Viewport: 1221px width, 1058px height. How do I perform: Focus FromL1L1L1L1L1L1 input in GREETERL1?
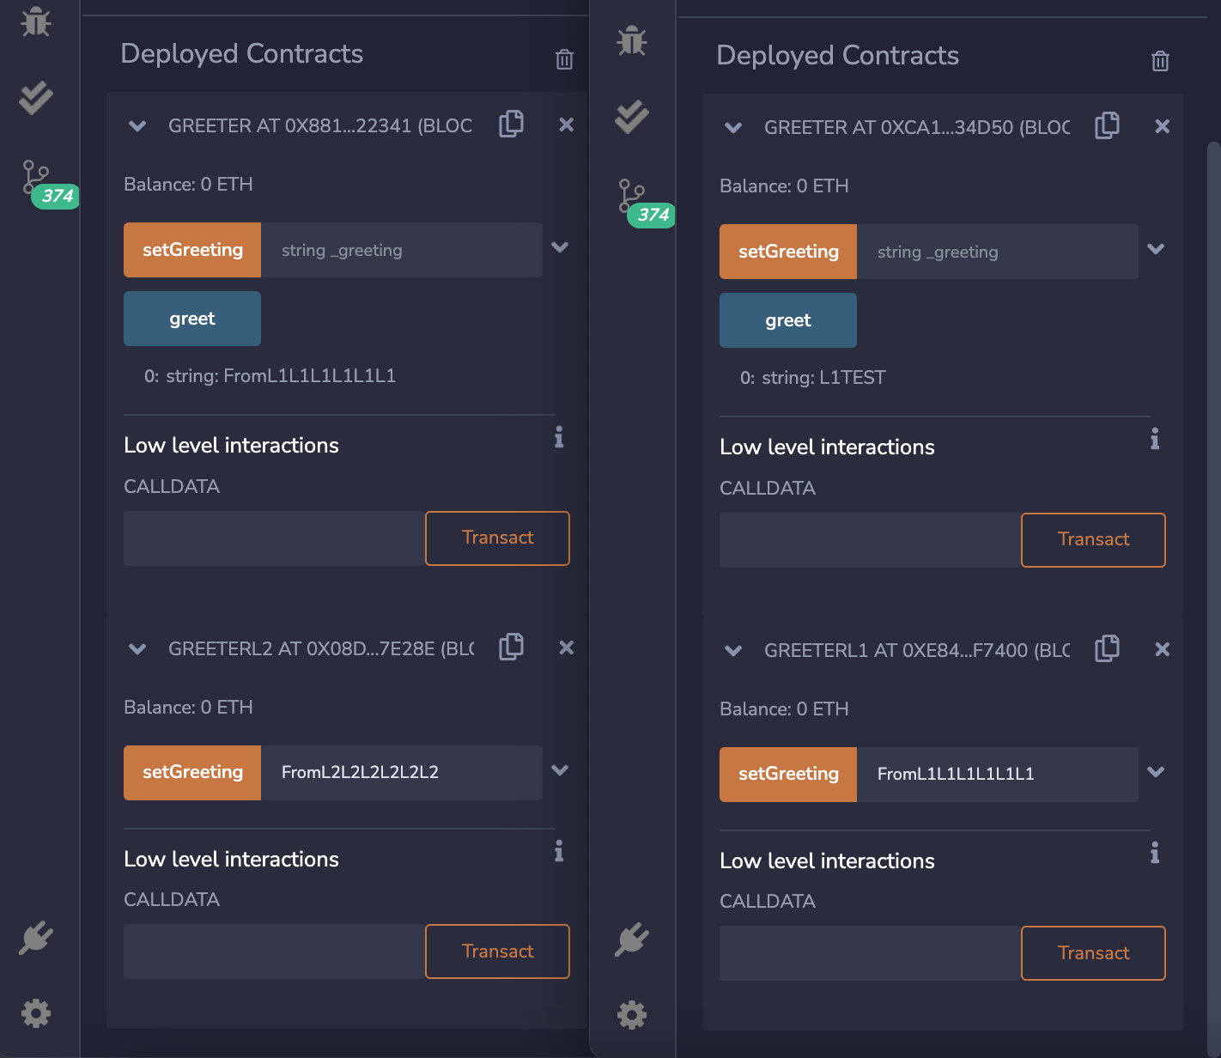[998, 775]
